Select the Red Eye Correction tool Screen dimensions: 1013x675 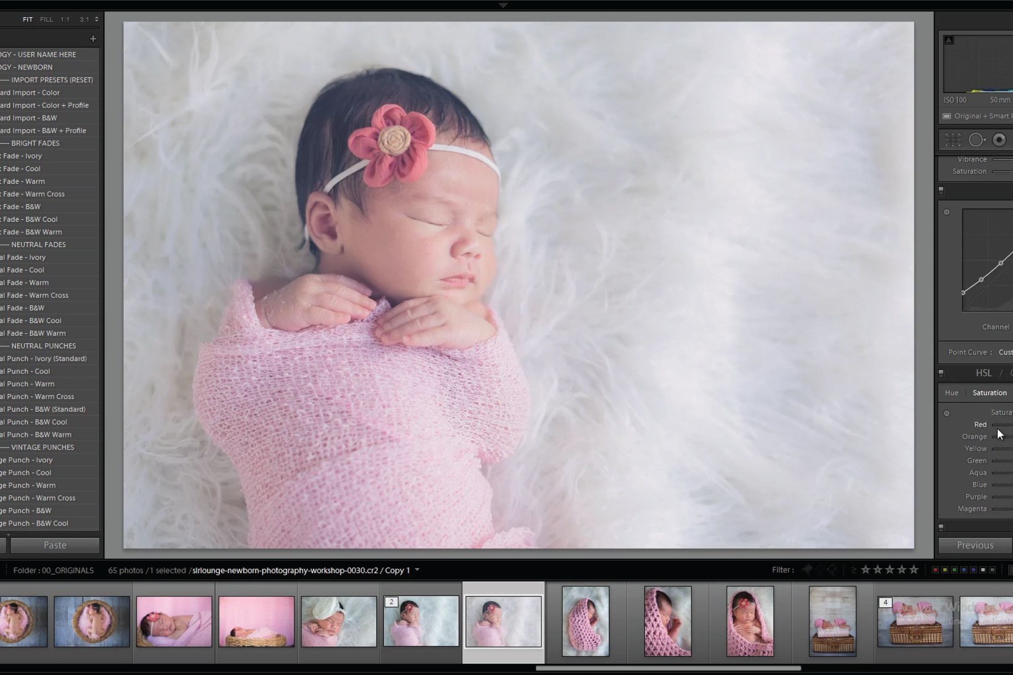tap(999, 140)
